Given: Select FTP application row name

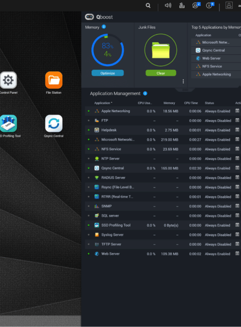Looking at the screenshot, I should 104,121.
